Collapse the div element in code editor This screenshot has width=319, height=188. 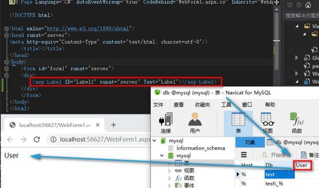coord(6,75)
